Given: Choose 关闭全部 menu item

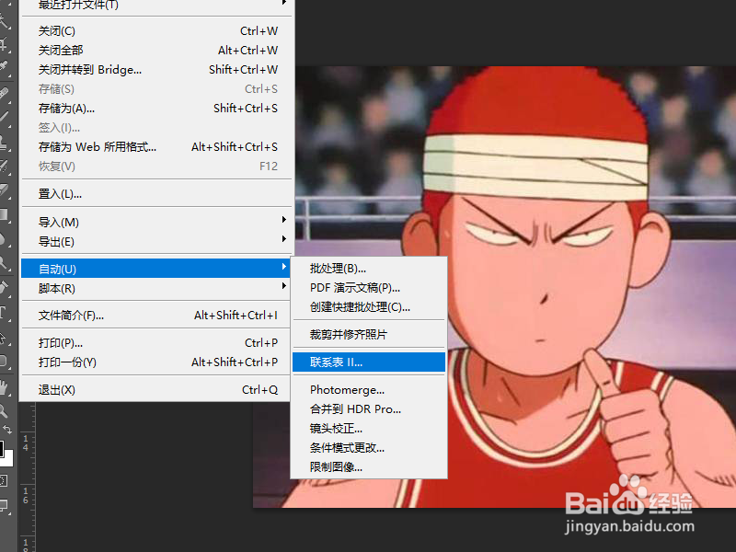Looking at the screenshot, I should click(x=156, y=51).
